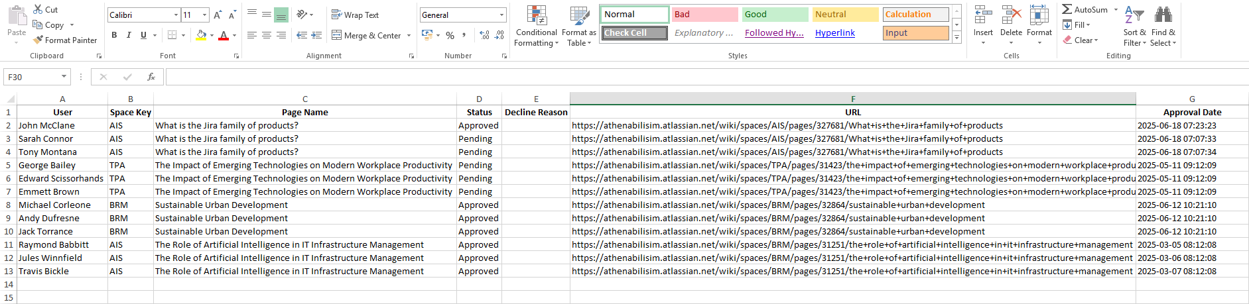Screen dimensions: 1249x304
Task: Center text horizontally
Action: click(x=267, y=35)
